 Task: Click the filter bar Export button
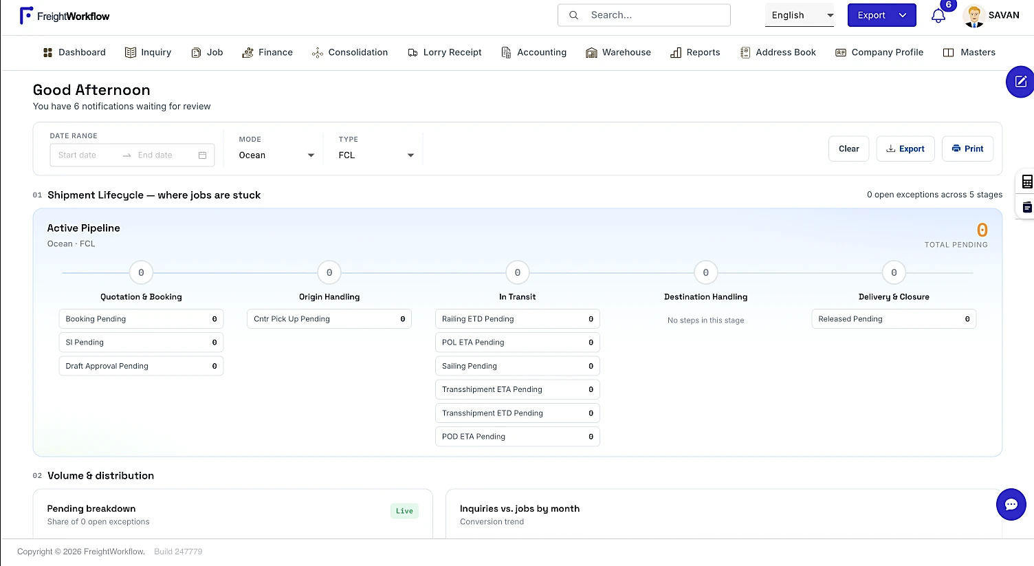tap(905, 149)
